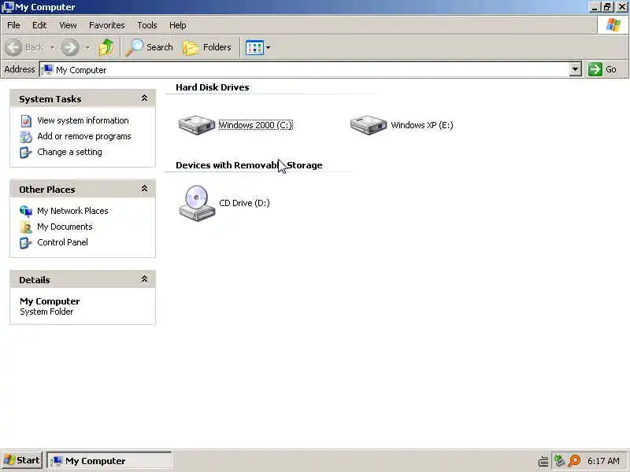Viewport: 630px width, 472px height.
Task: Open the Windows 2000 (C:) drive icon
Action: (x=196, y=125)
